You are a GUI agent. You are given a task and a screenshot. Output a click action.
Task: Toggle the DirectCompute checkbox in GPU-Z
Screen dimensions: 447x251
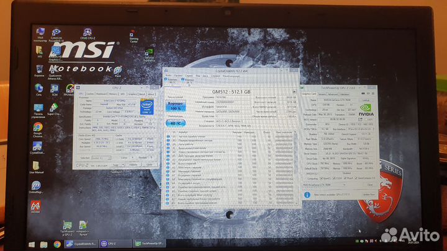pos(356,178)
